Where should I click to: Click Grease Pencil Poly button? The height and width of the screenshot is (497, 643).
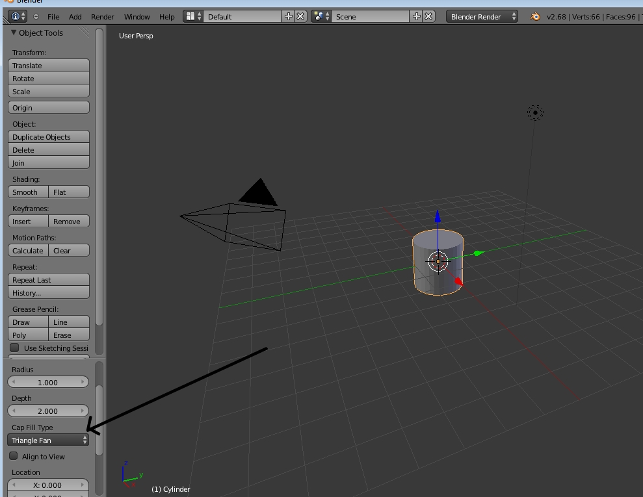point(29,335)
